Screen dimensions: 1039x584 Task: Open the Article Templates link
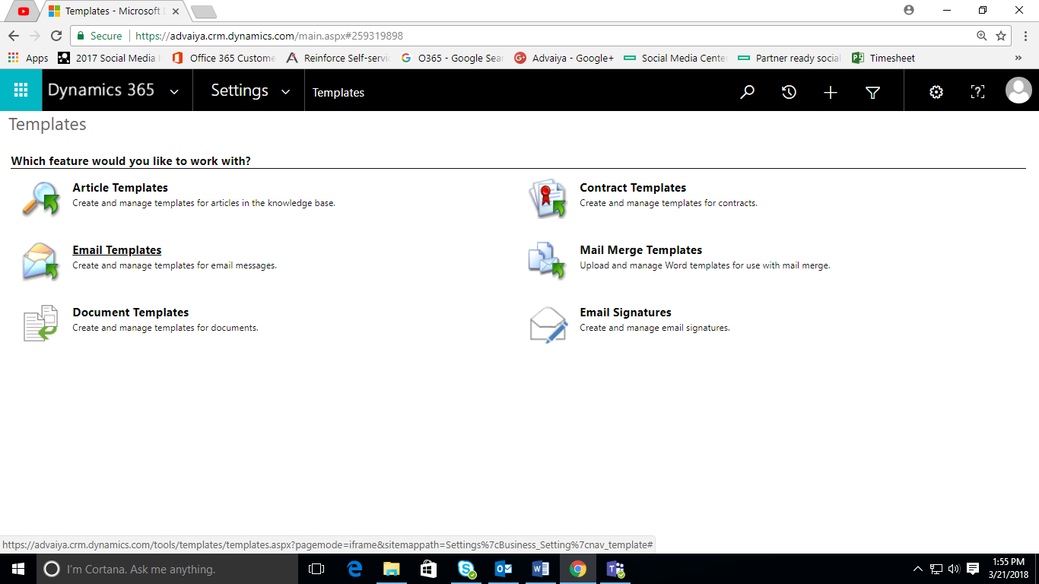point(120,188)
